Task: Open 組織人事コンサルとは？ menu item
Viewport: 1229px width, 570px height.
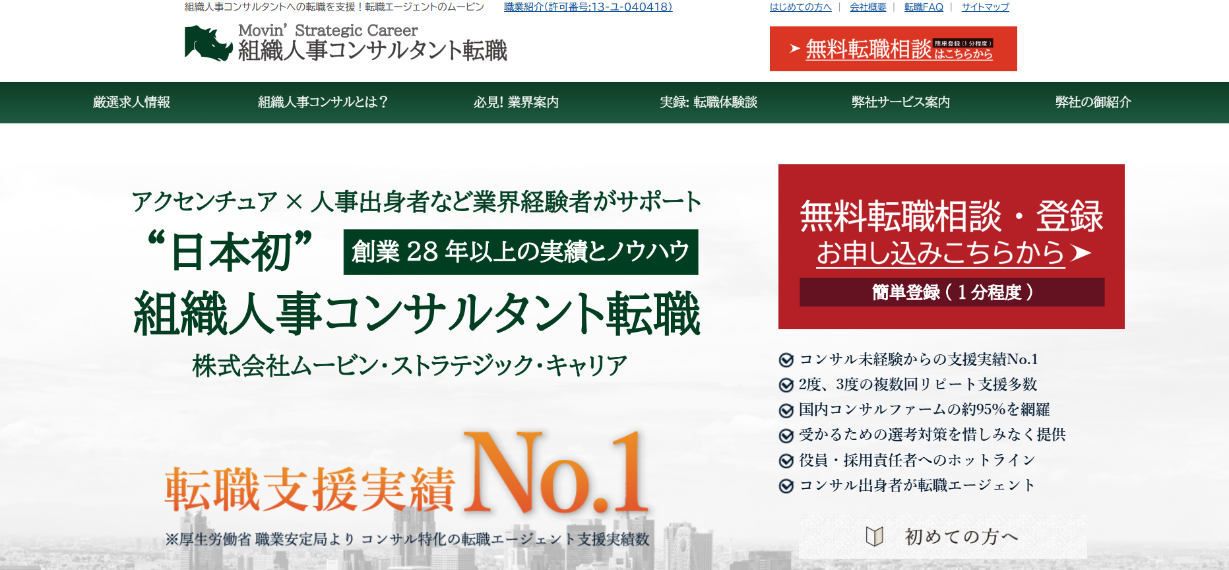Action: pyautogui.click(x=323, y=102)
